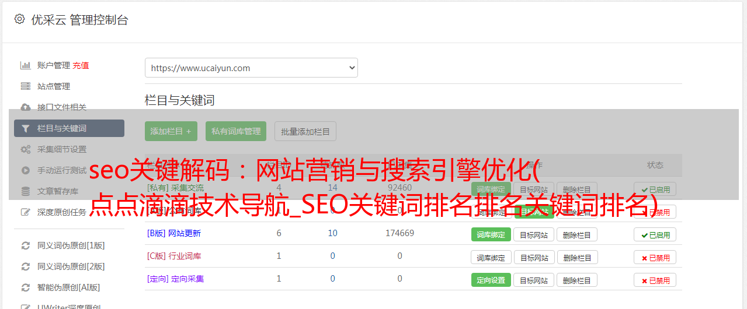Click the 状态 column header
This screenshot has width=747, height=309.
655,165
